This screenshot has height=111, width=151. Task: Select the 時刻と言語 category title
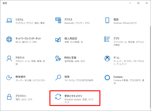pos(70,58)
